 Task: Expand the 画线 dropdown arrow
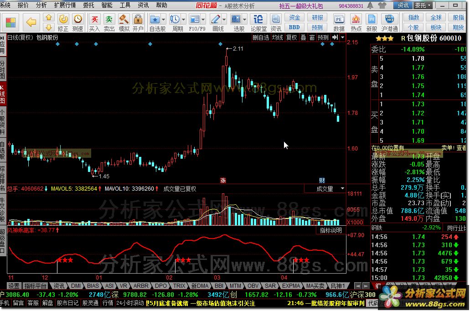click(224, 20)
